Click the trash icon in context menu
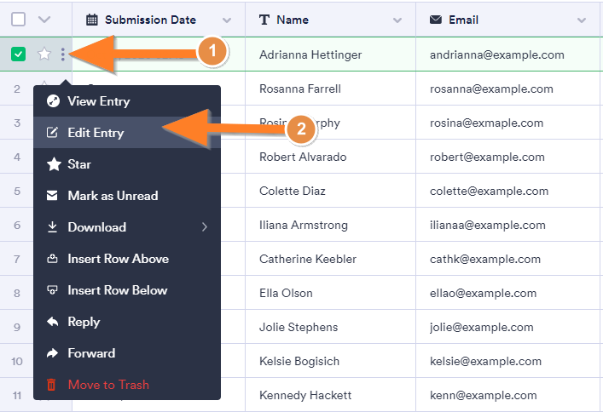This screenshot has height=412, width=603. pyautogui.click(x=51, y=385)
